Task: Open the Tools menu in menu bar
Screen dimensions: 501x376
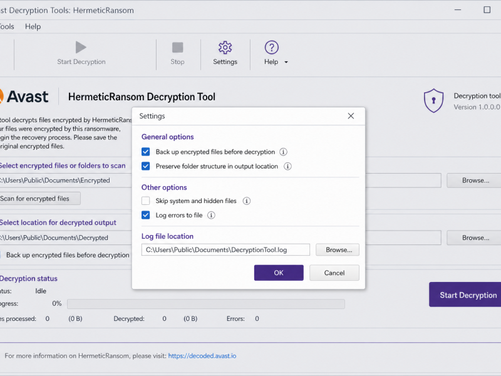Action: point(7,26)
